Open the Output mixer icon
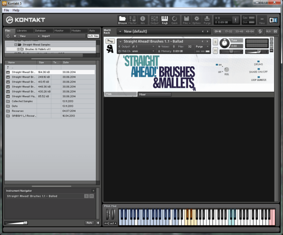Image resolution: width=283 pixels, height=235 pixels. (x=154, y=20)
